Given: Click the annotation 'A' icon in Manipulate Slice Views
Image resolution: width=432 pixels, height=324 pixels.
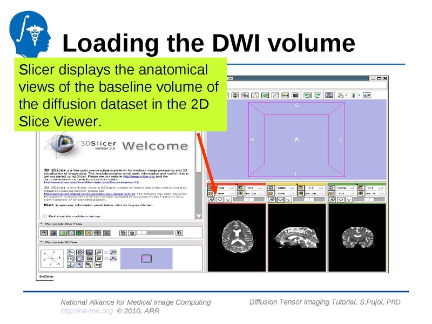Looking at the screenshot, I should coord(71,233).
